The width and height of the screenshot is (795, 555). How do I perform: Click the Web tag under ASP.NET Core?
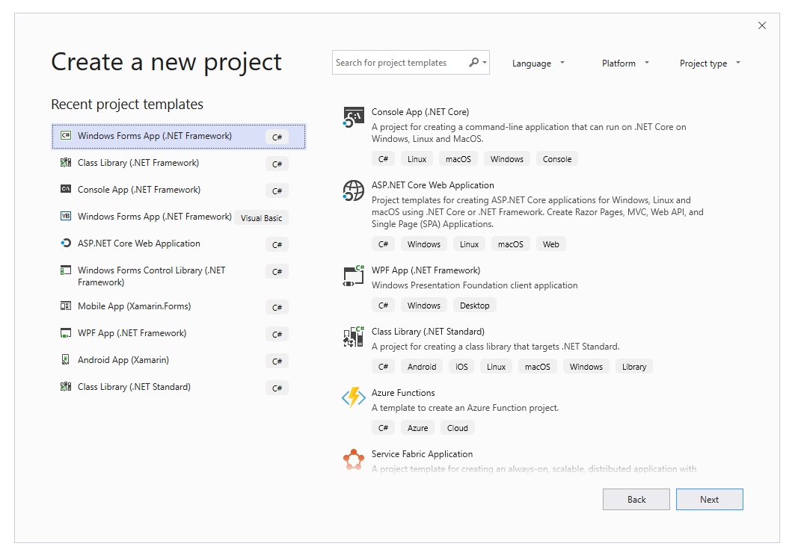pyautogui.click(x=550, y=244)
